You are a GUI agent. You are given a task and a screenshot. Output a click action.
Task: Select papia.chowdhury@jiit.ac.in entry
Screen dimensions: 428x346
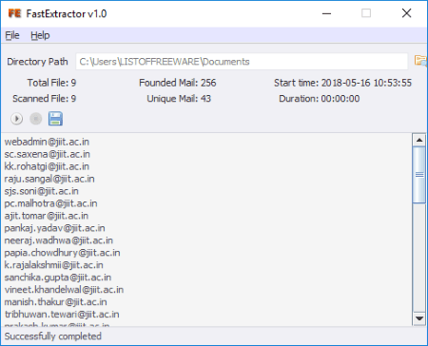point(62,253)
